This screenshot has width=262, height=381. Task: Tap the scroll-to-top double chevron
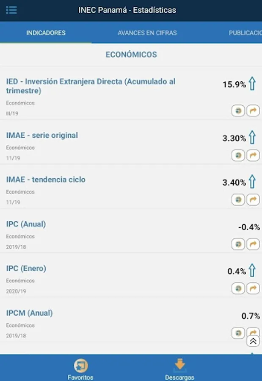(253, 341)
